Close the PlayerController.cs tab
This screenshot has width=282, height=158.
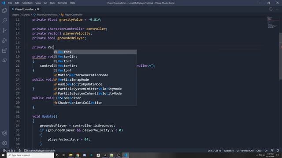click(x=38, y=9)
